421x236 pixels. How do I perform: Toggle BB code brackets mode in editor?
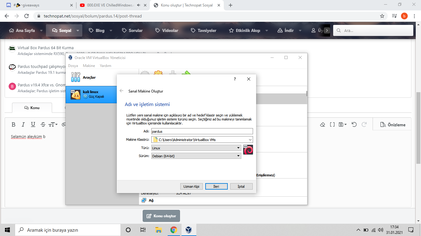click(x=332, y=124)
